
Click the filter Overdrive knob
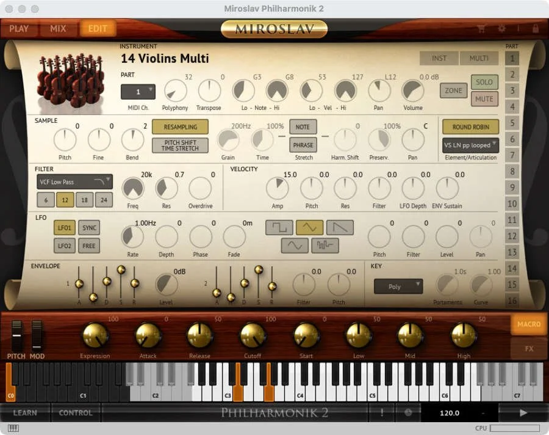pos(200,189)
